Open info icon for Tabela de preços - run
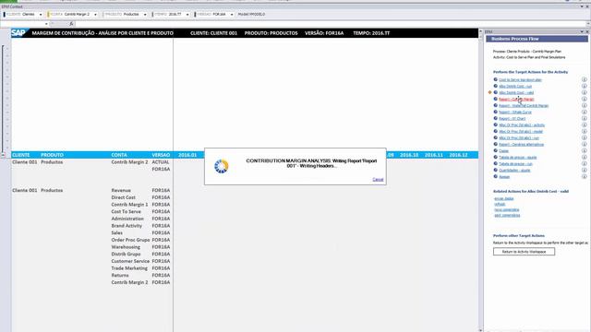This screenshot has width=591, height=332. [584, 164]
